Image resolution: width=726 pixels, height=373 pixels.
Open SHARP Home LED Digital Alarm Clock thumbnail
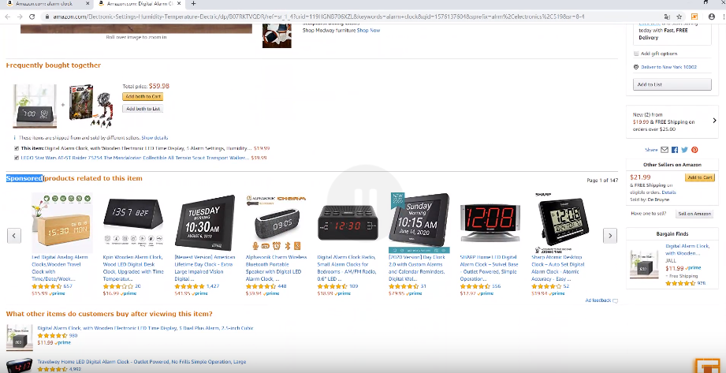click(x=490, y=222)
